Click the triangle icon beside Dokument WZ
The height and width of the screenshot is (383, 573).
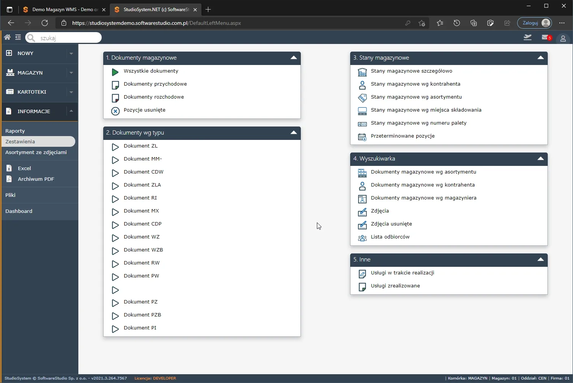(x=115, y=238)
